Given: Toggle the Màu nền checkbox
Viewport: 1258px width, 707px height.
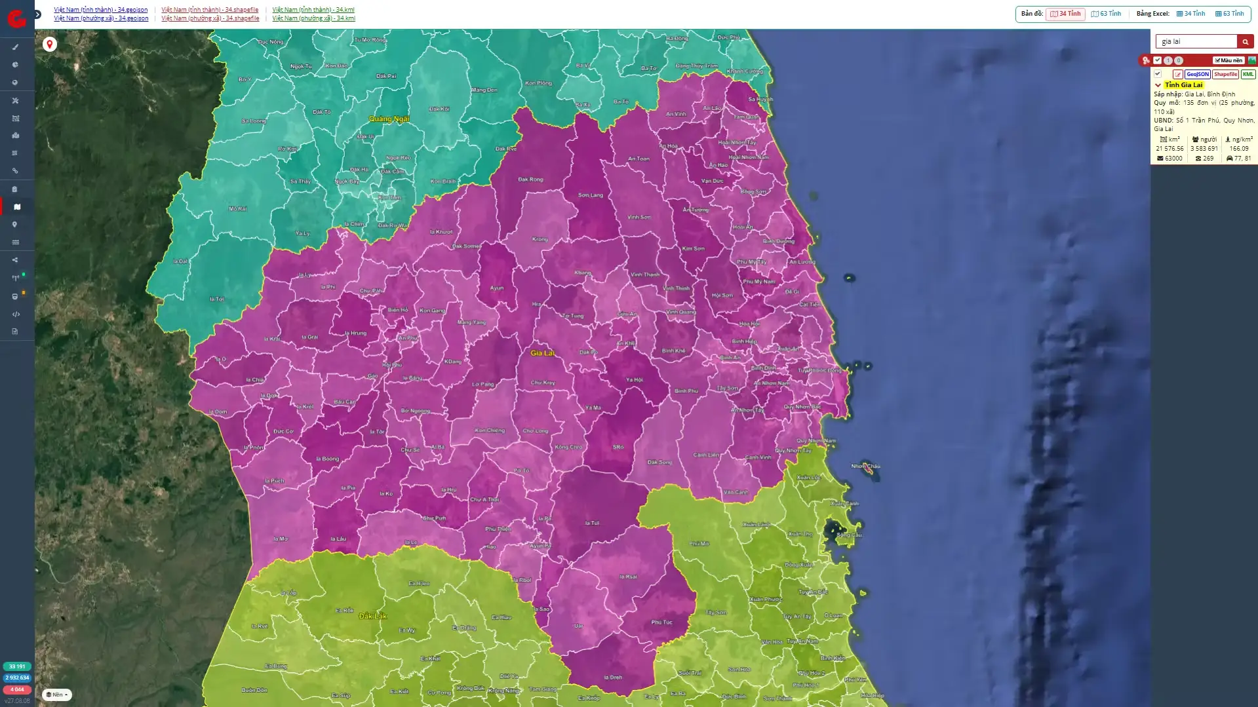Looking at the screenshot, I should pyautogui.click(x=1228, y=60).
